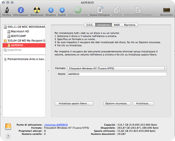Click the Disponibile value 263,87 GB
The width and height of the screenshot is (175, 141).
tap(138, 128)
